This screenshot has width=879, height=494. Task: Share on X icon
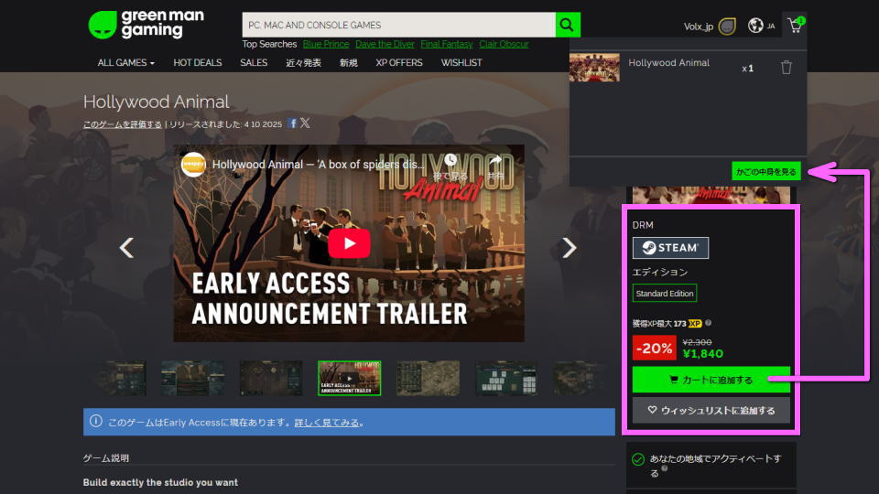[x=305, y=123]
